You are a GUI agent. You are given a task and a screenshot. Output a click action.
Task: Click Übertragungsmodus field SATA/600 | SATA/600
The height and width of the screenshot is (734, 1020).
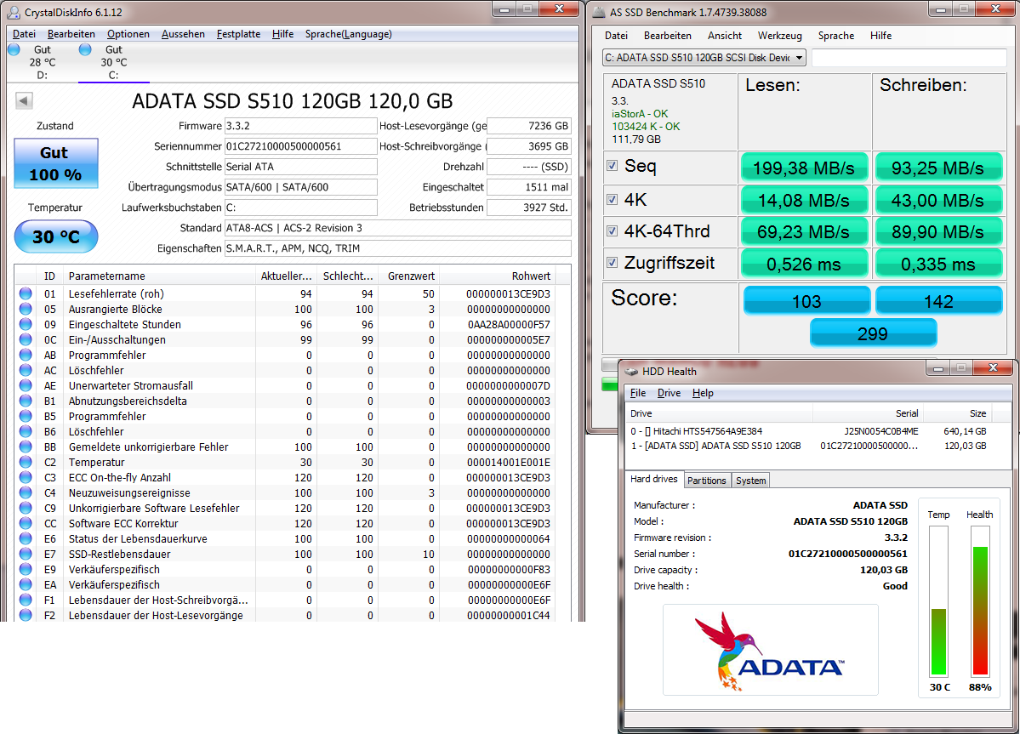tap(300, 187)
